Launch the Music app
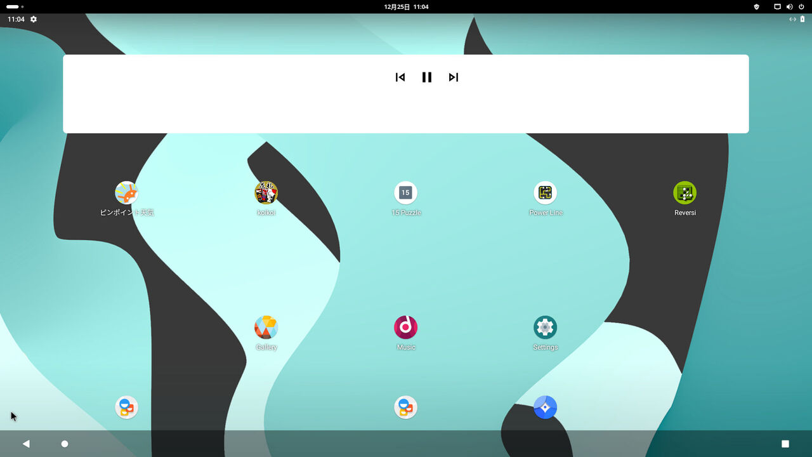The image size is (812, 457). (405, 328)
